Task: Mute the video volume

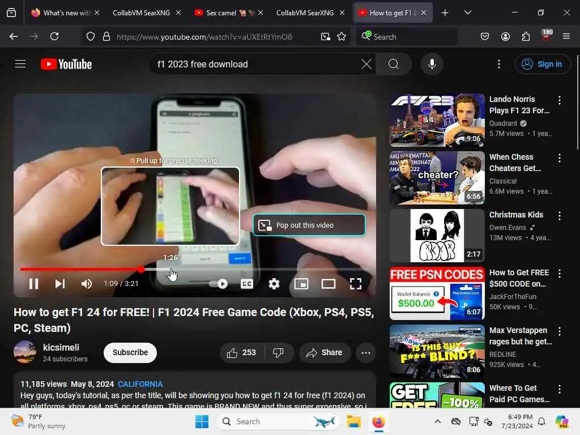Action: pos(87,284)
